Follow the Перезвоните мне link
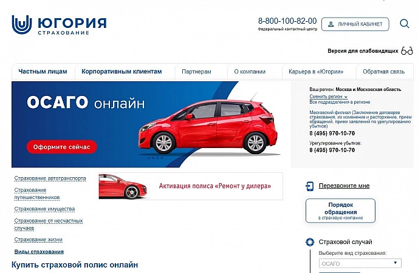The image size is (418, 273). (344, 186)
